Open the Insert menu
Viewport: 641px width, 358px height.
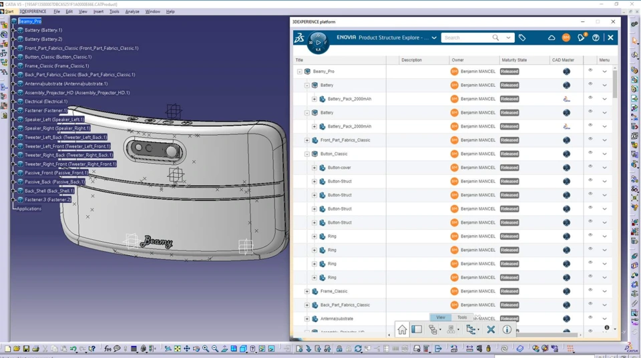coord(99,11)
